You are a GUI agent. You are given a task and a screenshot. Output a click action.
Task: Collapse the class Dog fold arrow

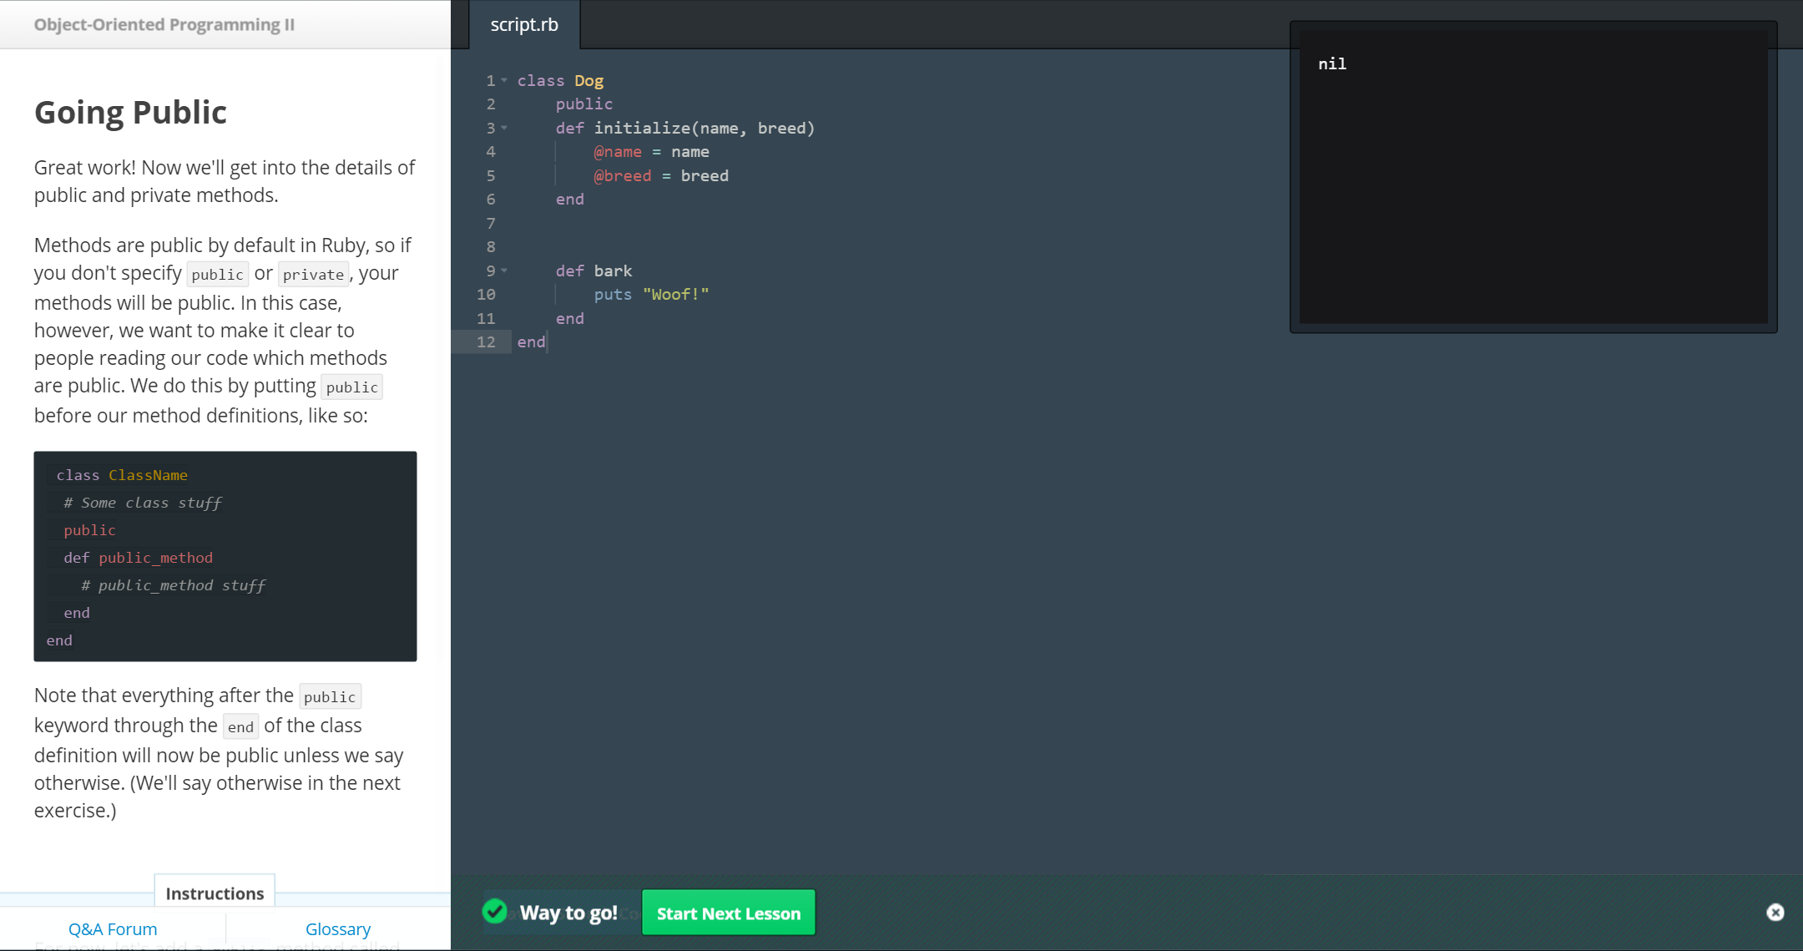504,80
